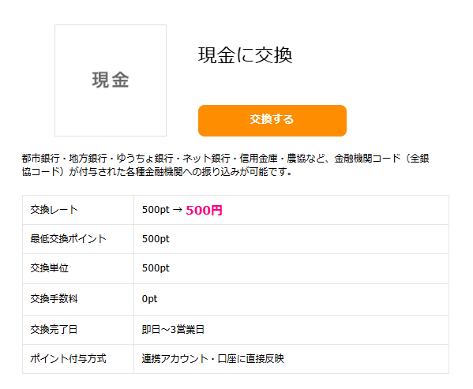
Task: Click the 0pt fee value
Action: pyautogui.click(x=149, y=299)
